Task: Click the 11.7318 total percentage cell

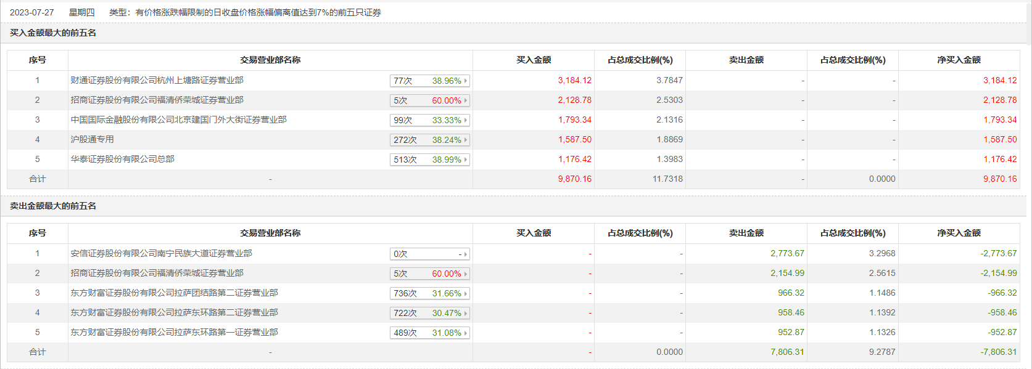Action: coord(667,179)
